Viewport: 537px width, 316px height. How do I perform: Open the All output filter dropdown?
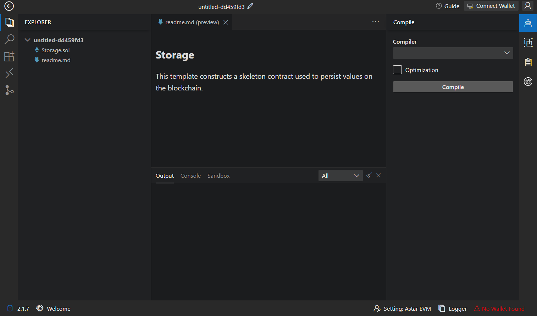tap(340, 176)
